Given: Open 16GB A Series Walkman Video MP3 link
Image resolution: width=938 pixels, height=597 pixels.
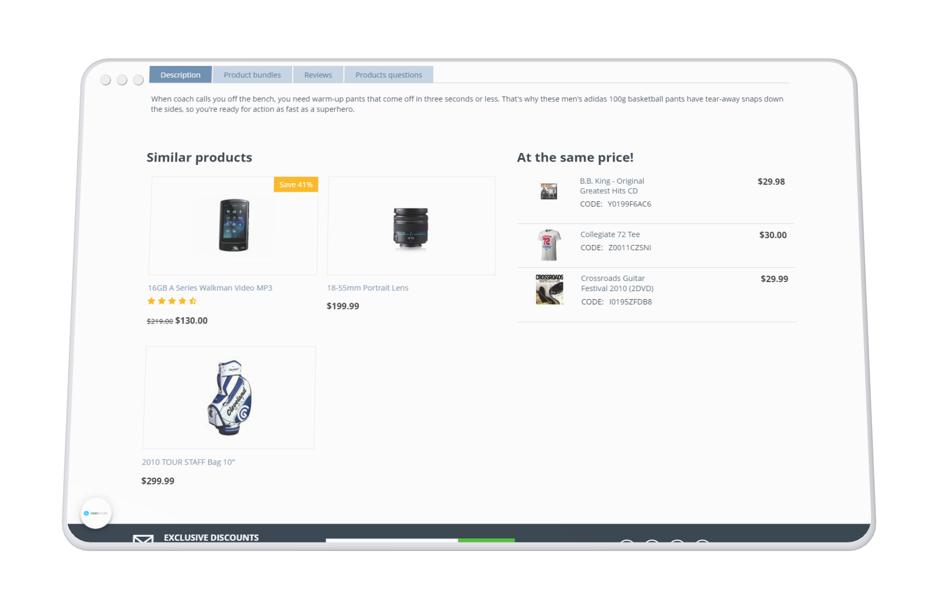Looking at the screenshot, I should [x=210, y=288].
